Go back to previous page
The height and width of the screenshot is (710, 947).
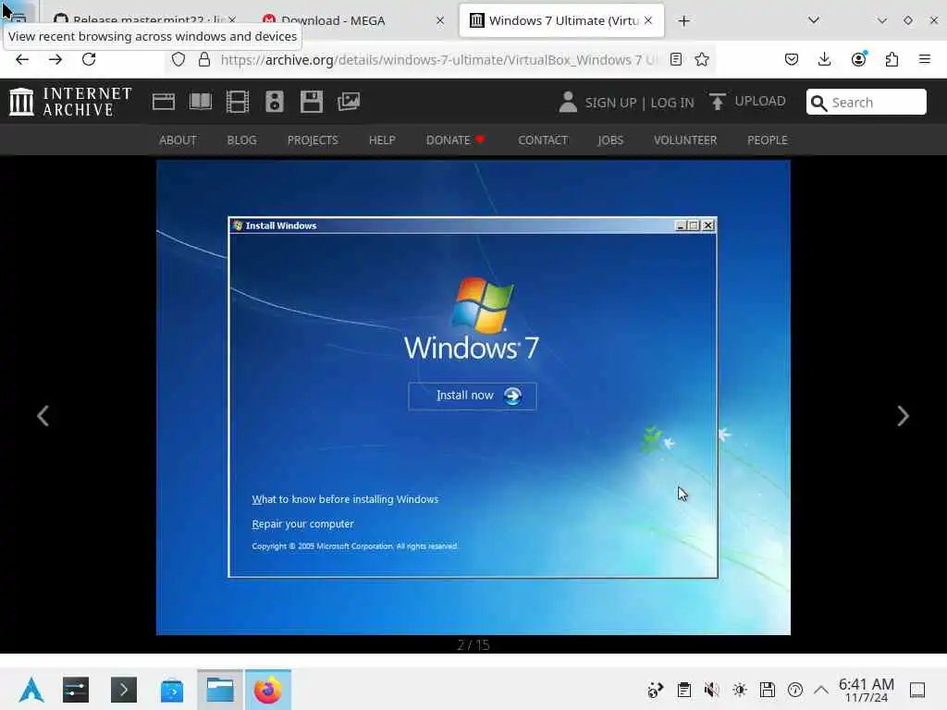pyautogui.click(x=22, y=59)
